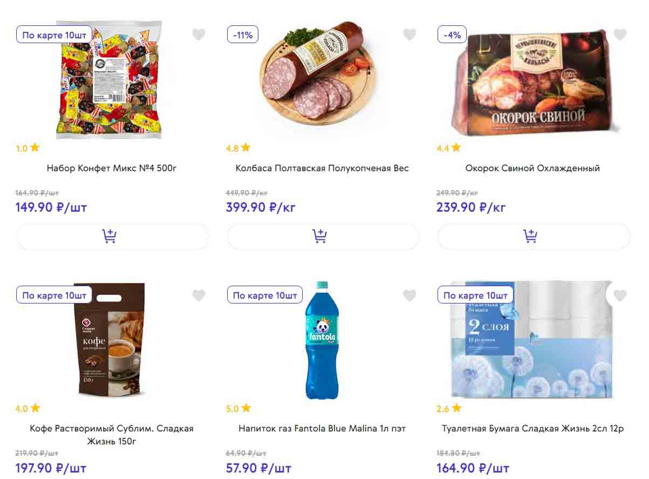Click the 5.0 star rating on Fantola
Viewport: 649px width, 479px height.
[x=238, y=408]
